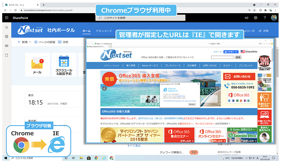Open Task View in the taskbar
This screenshot has width=281, height=161.
(x=73, y=158)
